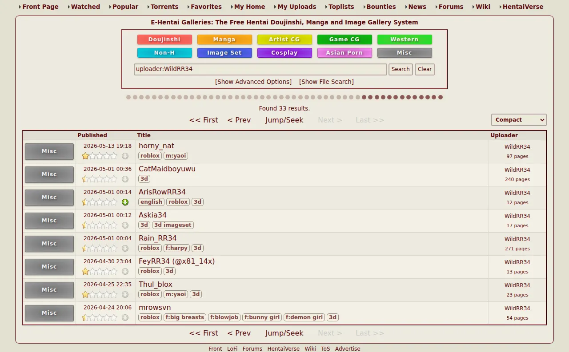Click the Published column header
The height and width of the screenshot is (352, 569).
[92, 135]
